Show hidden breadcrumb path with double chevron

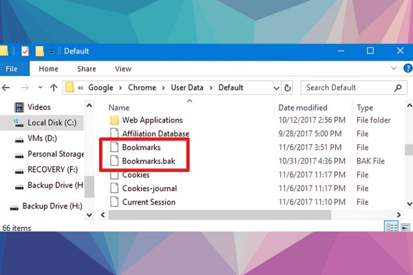(x=81, y=88)
